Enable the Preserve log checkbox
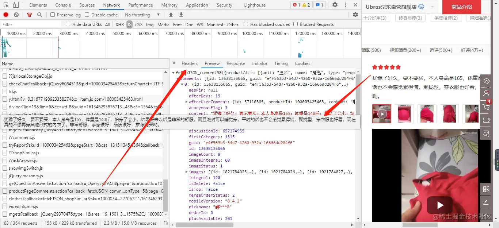 coord(53,15)
